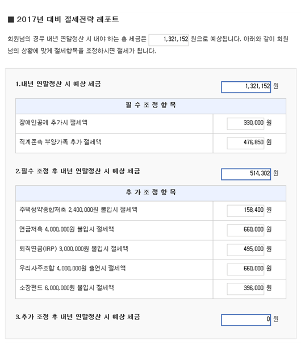Click the 장애인공제 추가시 절세액 label

click(53, 123)
